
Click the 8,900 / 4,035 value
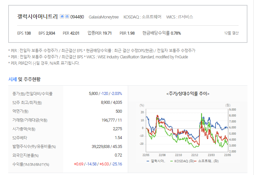(x=111, y=102)
